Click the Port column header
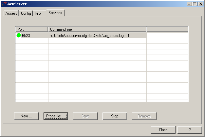Image resolution: width=205 pixels, height=137 pixels. coord(32,29)
